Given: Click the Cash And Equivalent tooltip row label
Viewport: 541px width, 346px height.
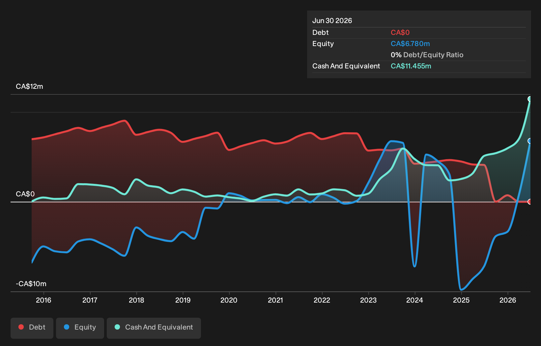Looking at the screenshot, I should (346, 66).
